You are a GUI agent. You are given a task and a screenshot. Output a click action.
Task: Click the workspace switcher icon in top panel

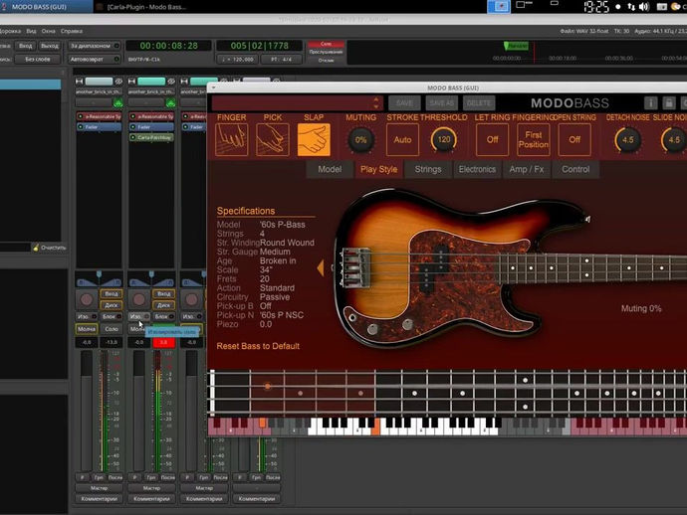[x=499, y=6]
